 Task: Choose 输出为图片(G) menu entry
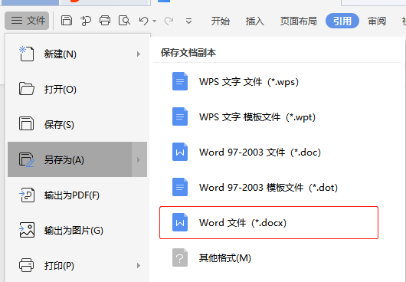coord(77,230)
